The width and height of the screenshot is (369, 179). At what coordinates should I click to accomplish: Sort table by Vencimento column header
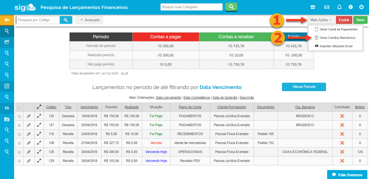tap(89, 107)
